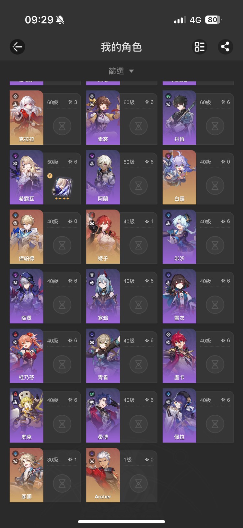Open 傑帕德 character portrait
The image size is (243, 528).
pyautogui.click(x=27, y=237)
